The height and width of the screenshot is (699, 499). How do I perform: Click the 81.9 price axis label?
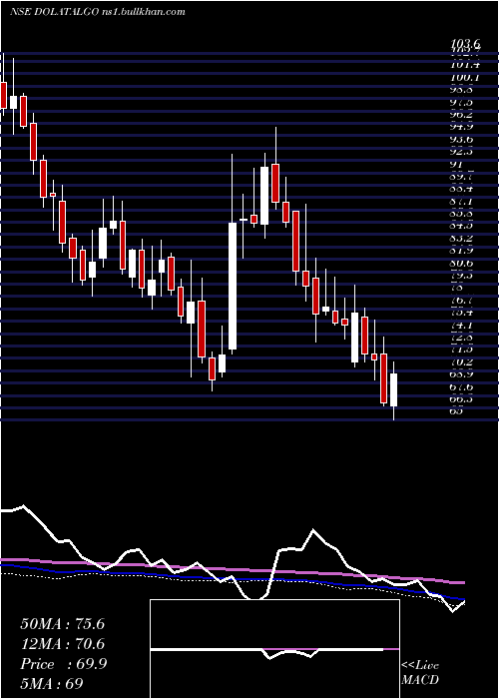(x=463, y=251)
